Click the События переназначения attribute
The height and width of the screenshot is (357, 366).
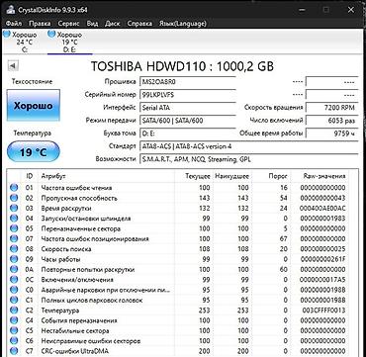pyautogui.click(x=79, y=320)
